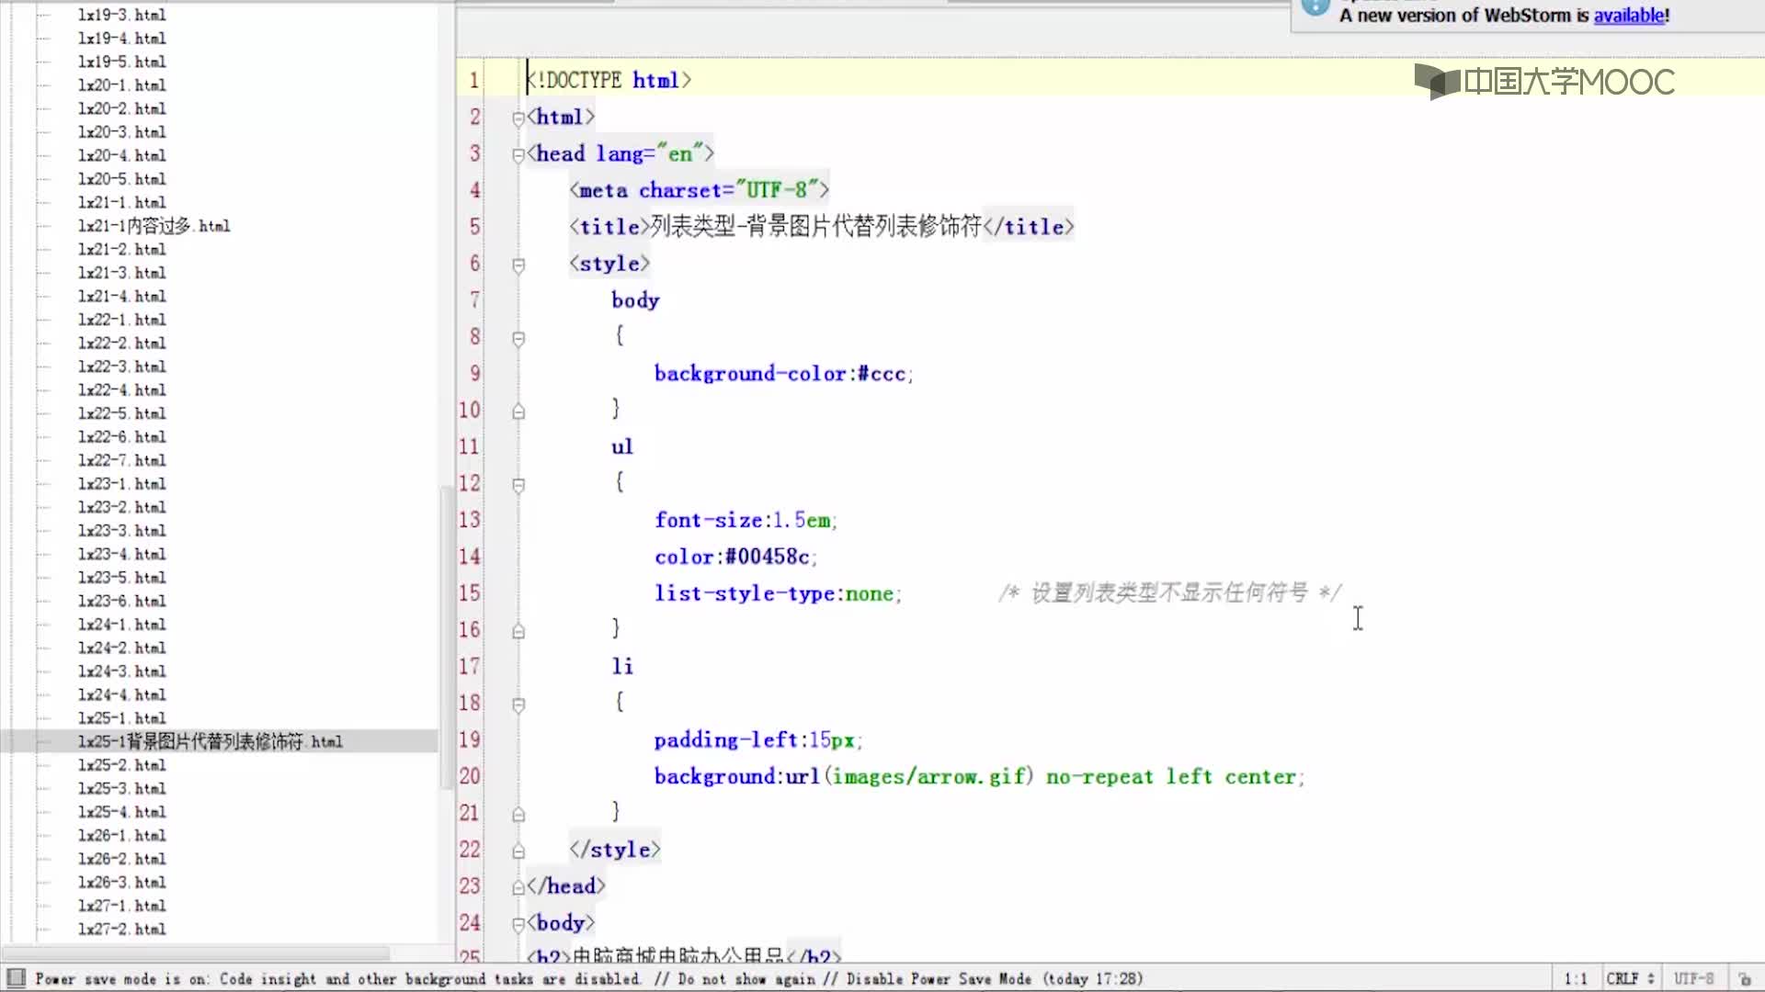Click the fold end marker on line 10
1765x992 pixels.
click(x=518, y=411)
